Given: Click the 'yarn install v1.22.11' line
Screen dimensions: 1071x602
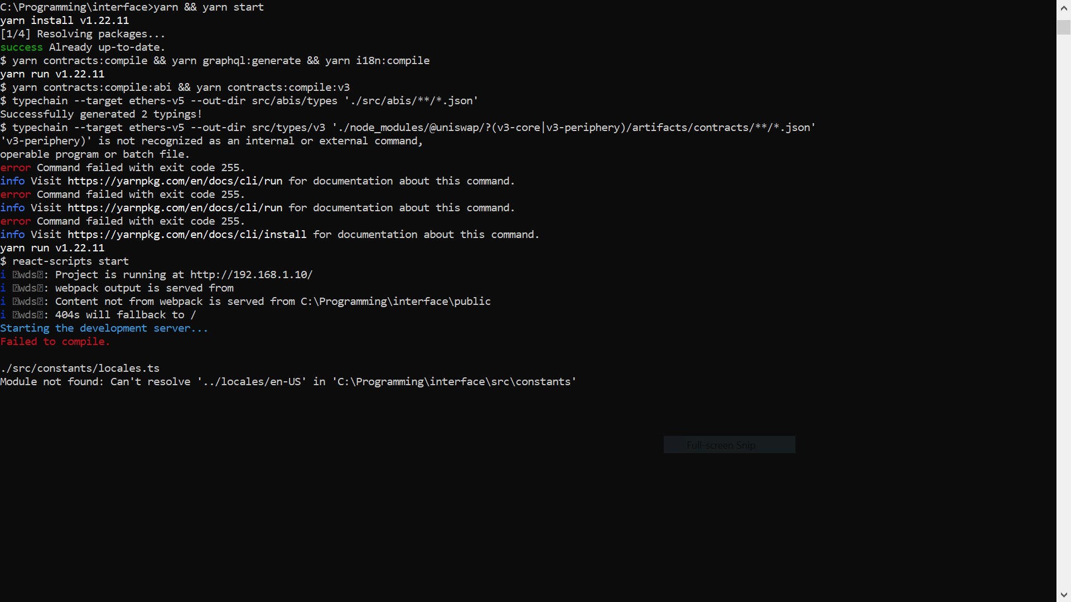Looking at the screenshot, I should pyautogui.click(x=65, y=20).
